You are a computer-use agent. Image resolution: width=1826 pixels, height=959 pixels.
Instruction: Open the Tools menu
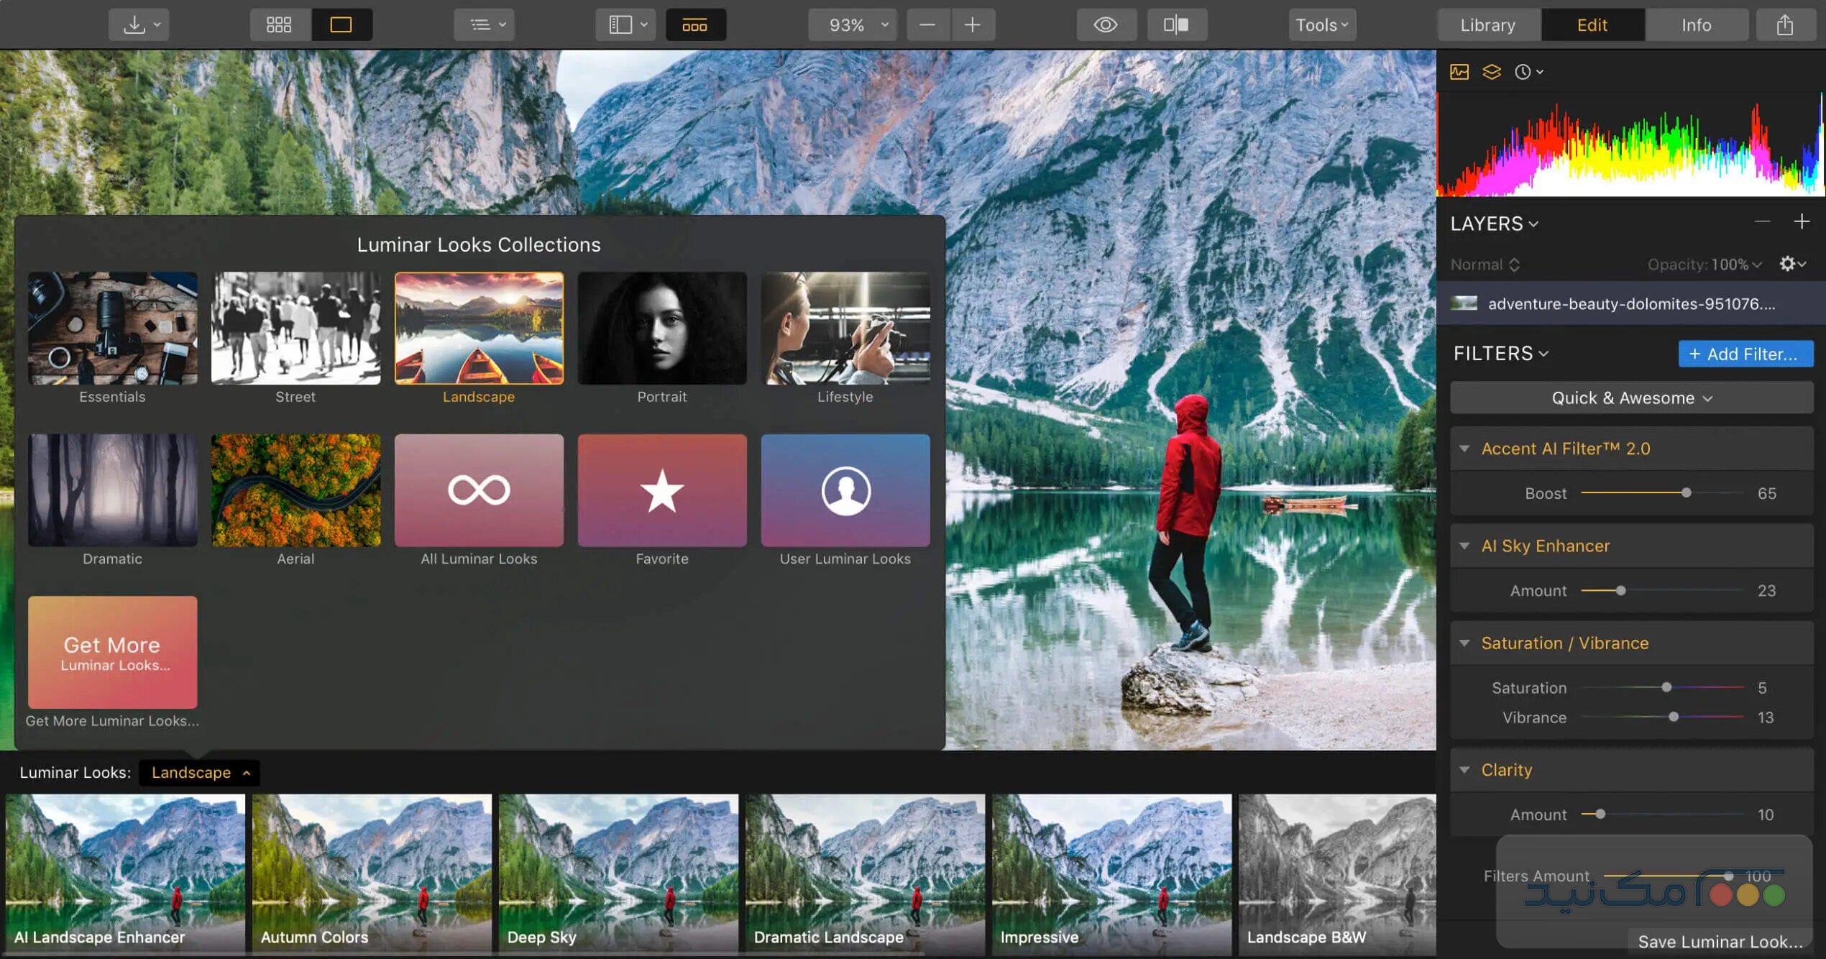1321,24
